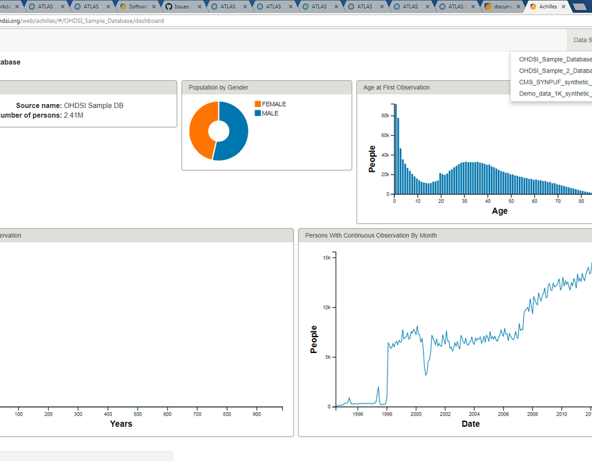Click the 'Age at First Observation' panel header
The width and height of the screenshot is (592, 461).
pyautogui.click(x=474, y=88)
